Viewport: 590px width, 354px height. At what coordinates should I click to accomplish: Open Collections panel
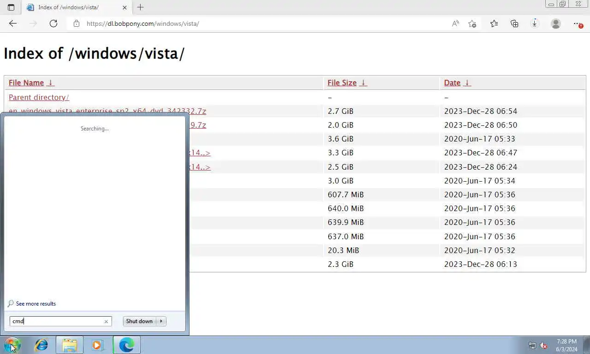[514, 24]
